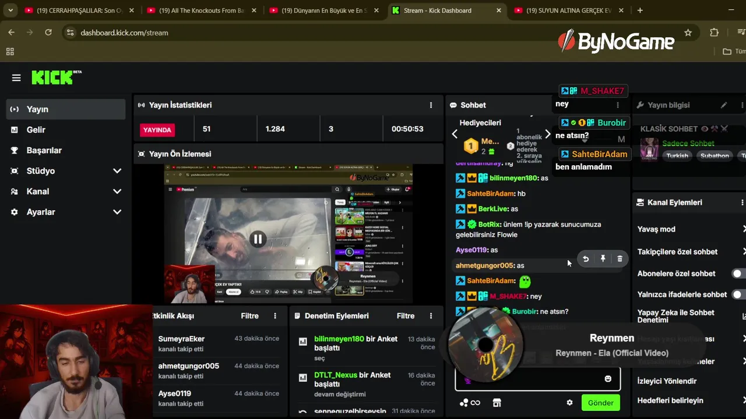Open SumeyraEker in activity feed
Screen dimensions: 746x419
coord(181,339)
